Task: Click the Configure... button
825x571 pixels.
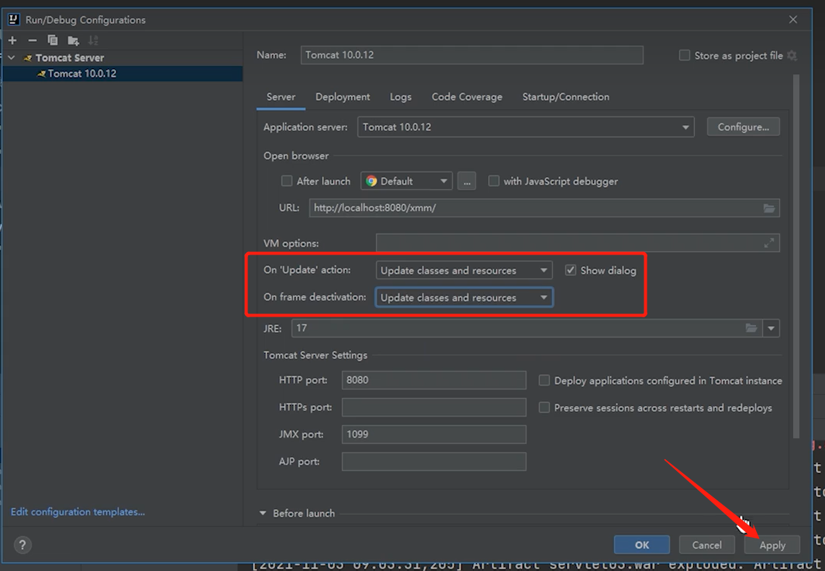Action: [x=743, y=126]
